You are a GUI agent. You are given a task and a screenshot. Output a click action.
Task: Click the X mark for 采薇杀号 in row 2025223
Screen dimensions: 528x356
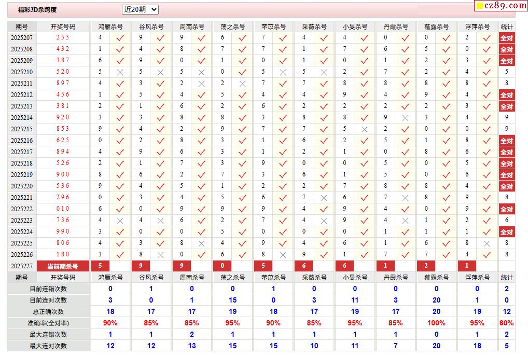324,221
